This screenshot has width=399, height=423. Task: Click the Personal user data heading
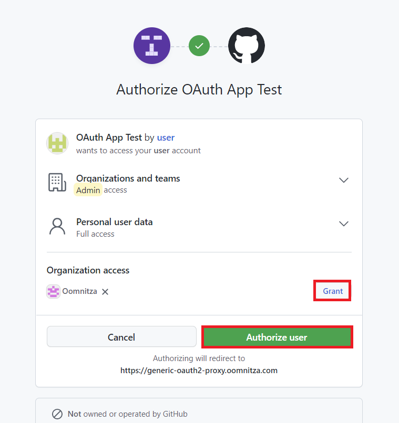(x=115, y=222)
